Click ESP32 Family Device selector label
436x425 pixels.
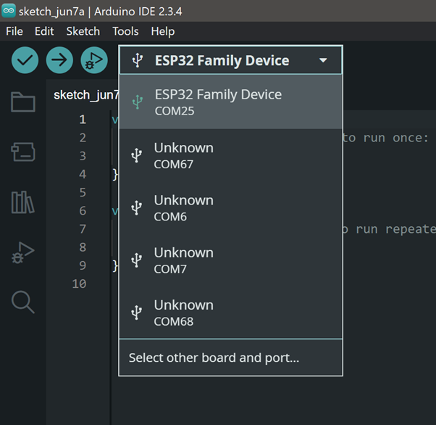pyautogui.click(x=222, y=61)
